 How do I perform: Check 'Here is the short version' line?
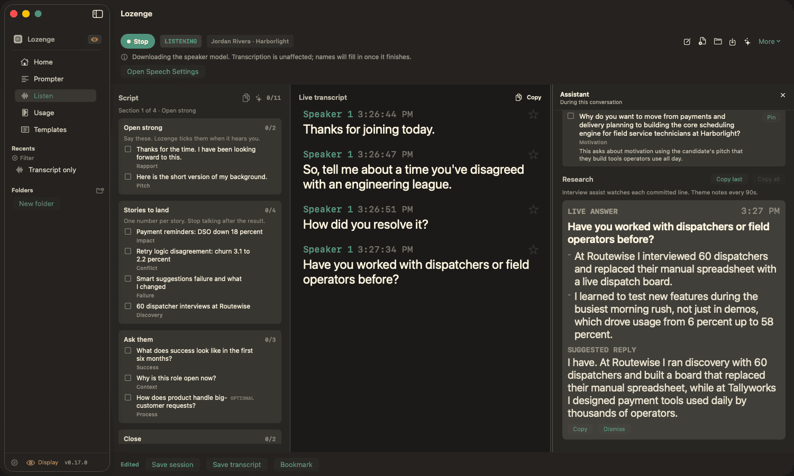coord(127,177)
